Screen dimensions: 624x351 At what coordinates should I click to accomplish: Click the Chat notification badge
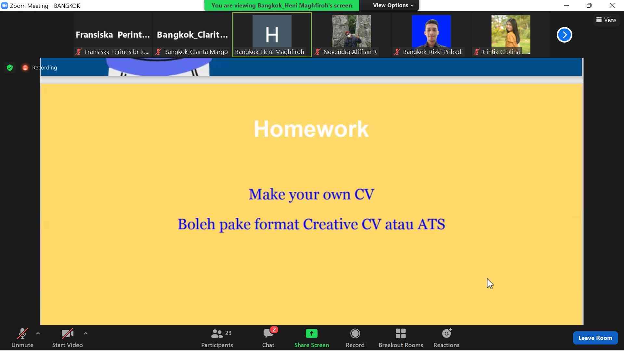pyautogui.click(x=274, y=330)
